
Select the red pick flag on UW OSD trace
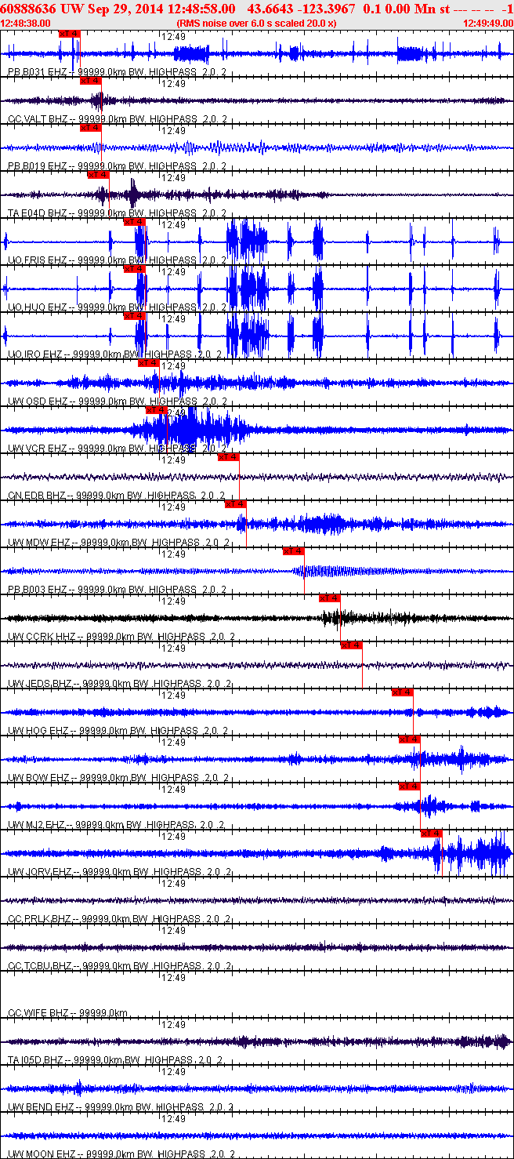[149, 363]
